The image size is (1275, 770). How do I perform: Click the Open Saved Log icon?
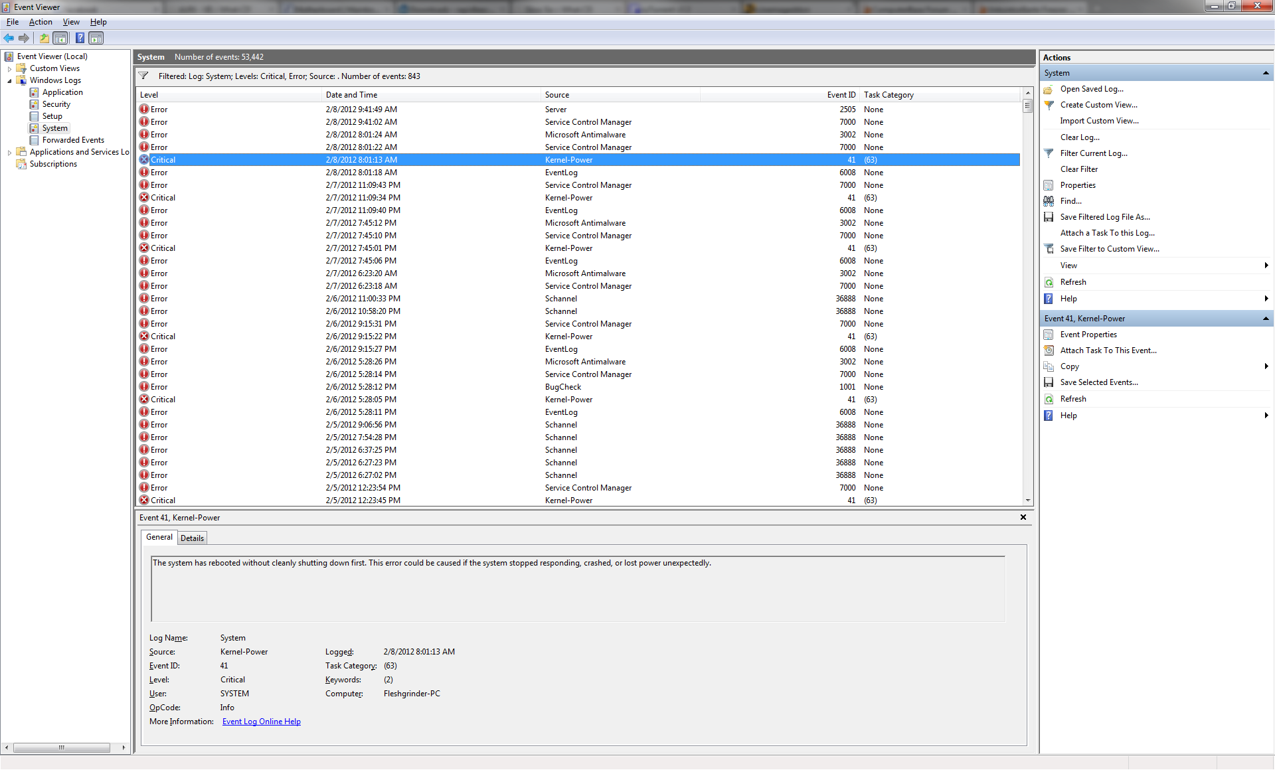(x=1049, y=89)
